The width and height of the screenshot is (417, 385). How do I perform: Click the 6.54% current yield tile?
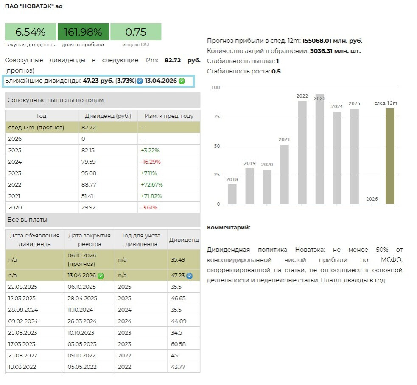[x=30, y=32]
